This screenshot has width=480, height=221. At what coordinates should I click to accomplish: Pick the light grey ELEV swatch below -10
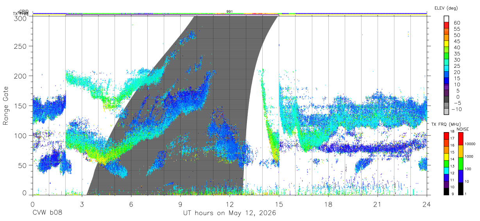pos(447,112)
